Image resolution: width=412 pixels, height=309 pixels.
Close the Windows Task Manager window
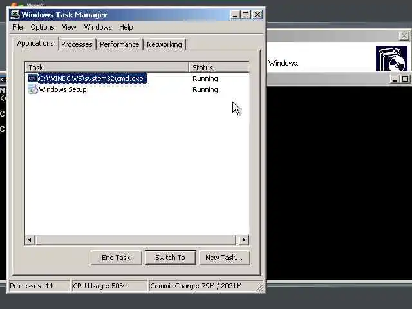(x=257, y=15)
